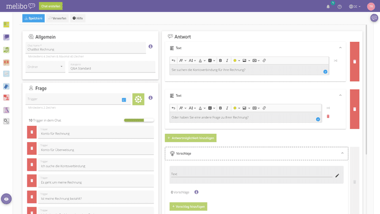
Task: Click the notification bell icon
Action: (x=328, y=7)
